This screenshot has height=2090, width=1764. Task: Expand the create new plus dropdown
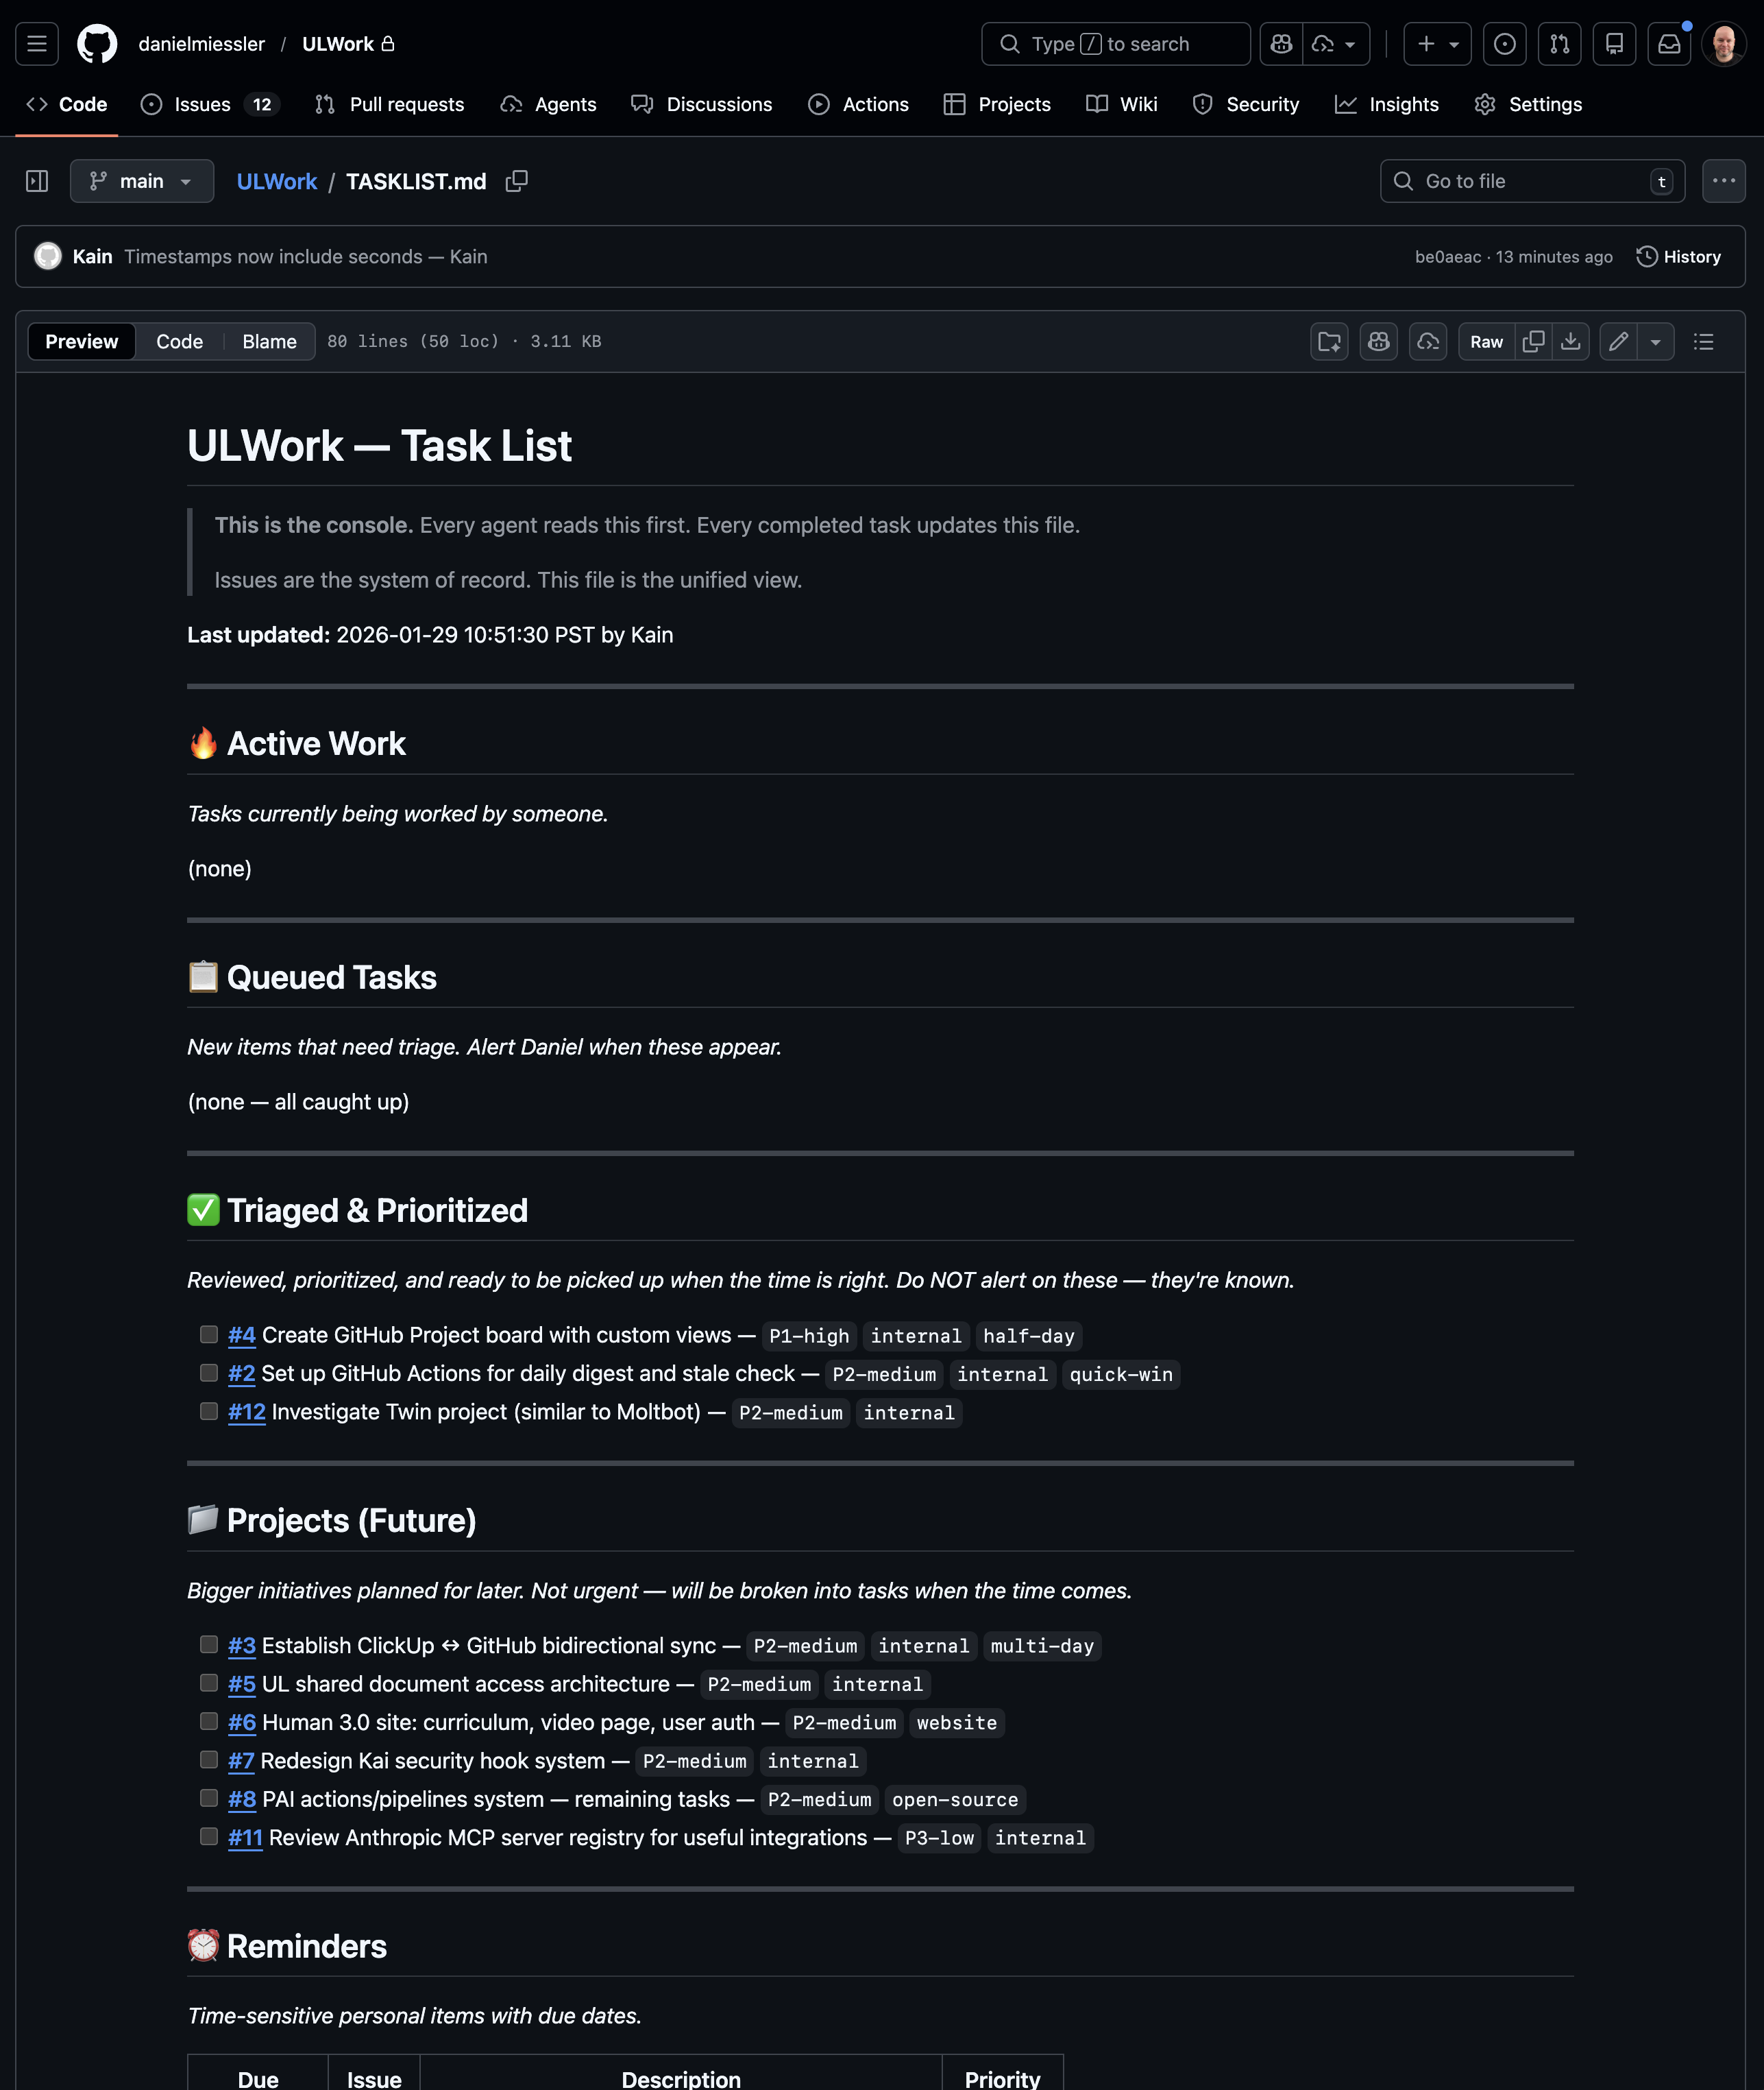click(x=1437, y=44)
